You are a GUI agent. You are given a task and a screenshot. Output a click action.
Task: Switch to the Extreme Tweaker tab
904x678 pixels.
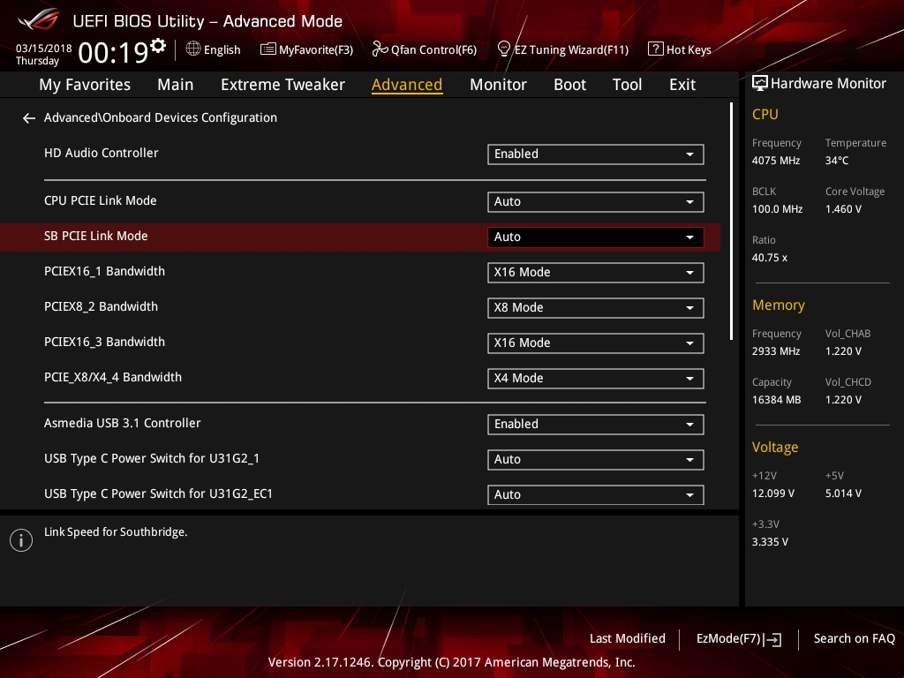[x=282, y=85]
